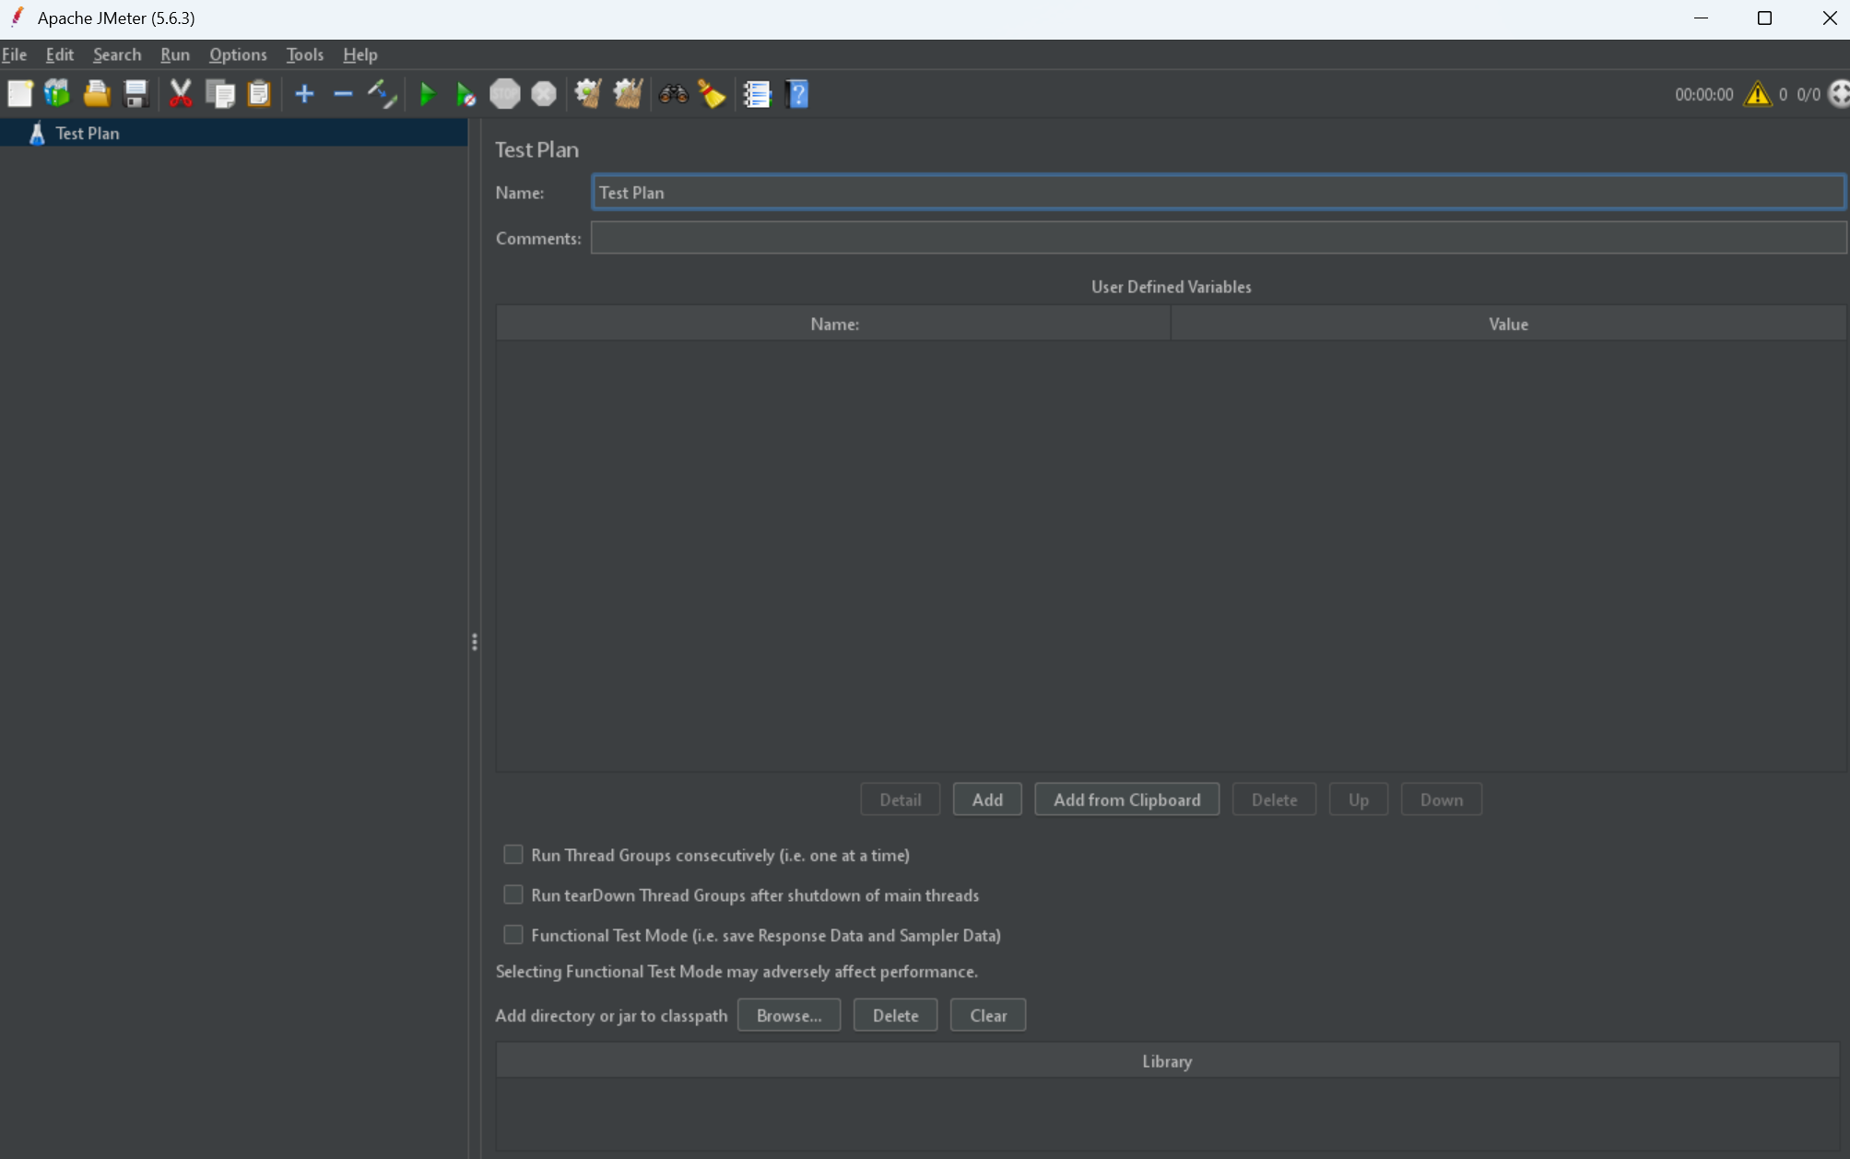Enable Run Thread Groups consecutively checkbox

click(513, 855)
